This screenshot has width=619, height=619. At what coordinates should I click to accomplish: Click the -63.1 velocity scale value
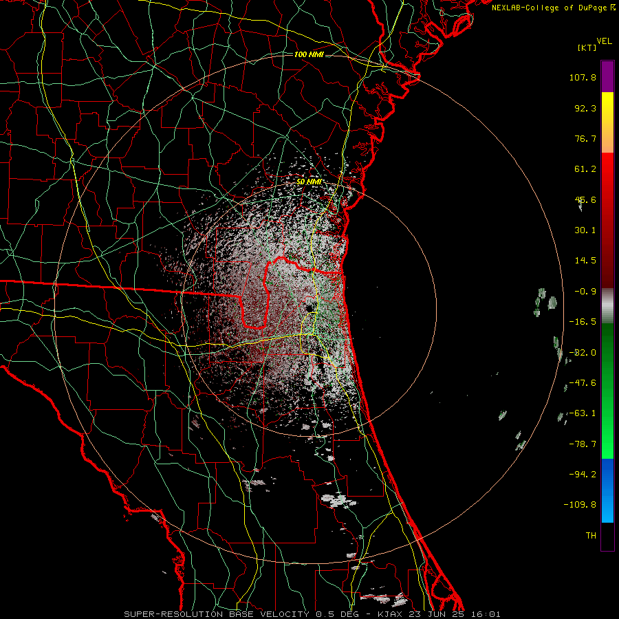point(583,413)
